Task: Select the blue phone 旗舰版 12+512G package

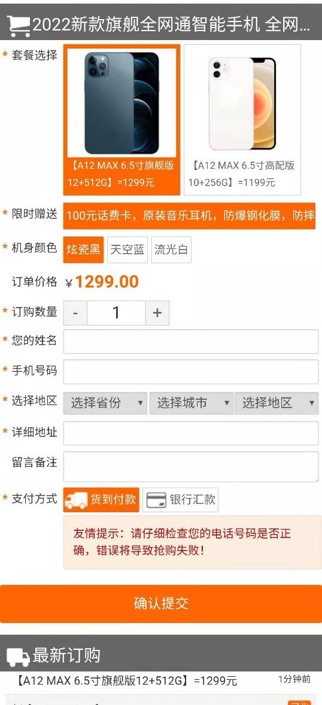Action: (x=122, y=120)
